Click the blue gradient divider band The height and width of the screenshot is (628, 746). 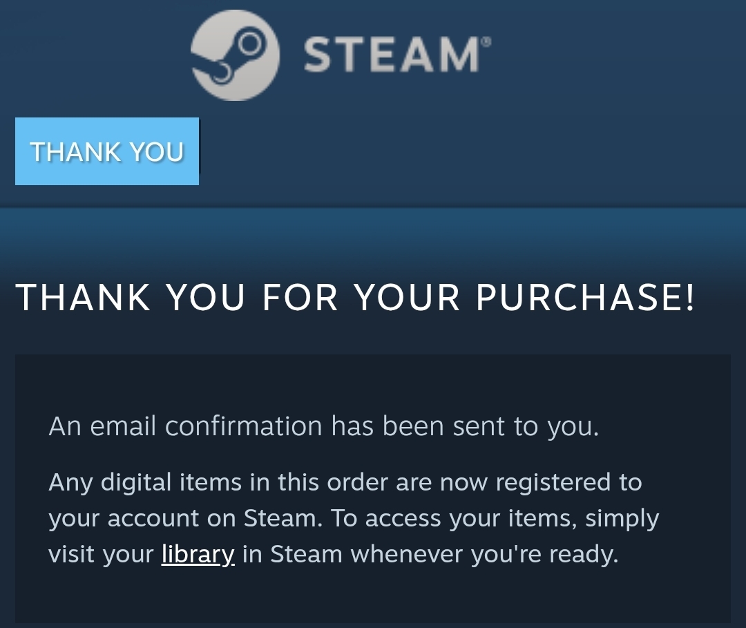(373, 238)
